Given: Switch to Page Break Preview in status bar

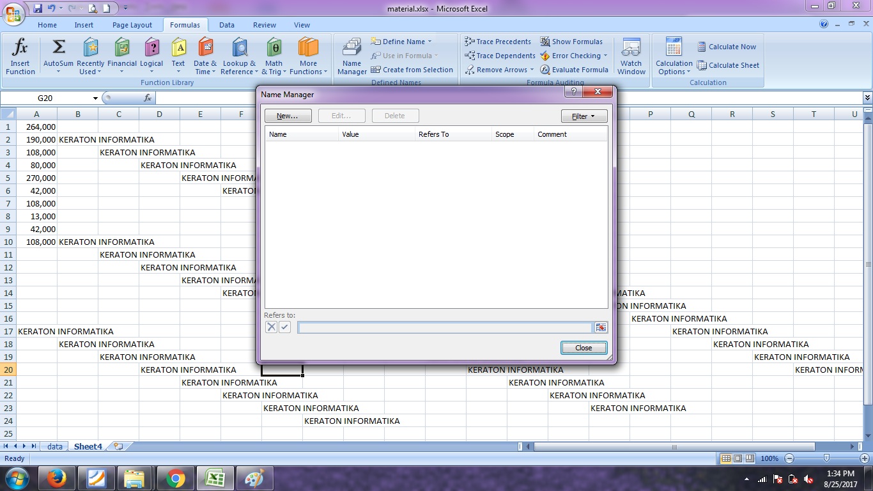Looking at the screenshot, I should [750, 458].
